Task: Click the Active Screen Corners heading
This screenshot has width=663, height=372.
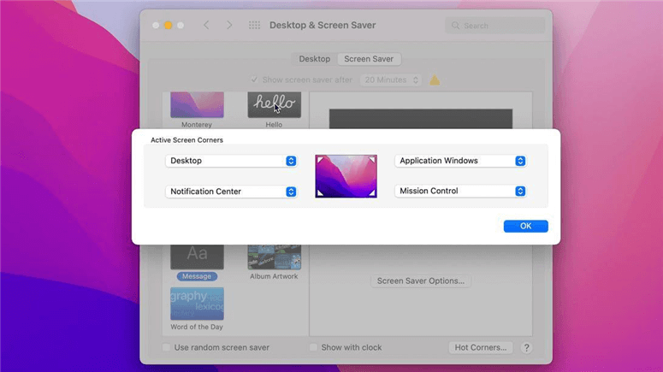Action: 186,140
